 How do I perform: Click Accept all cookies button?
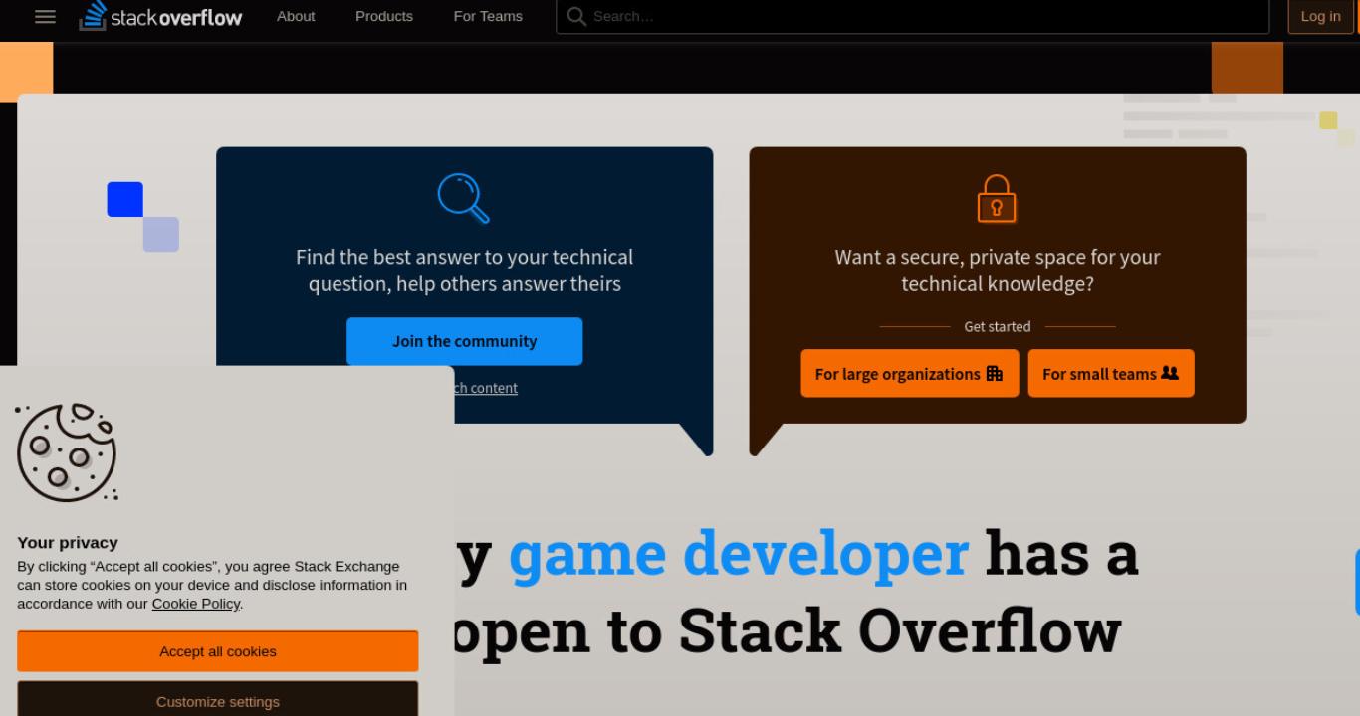click(x=218, y=651)
